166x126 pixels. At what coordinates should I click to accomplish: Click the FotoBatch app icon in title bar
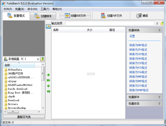[4, 4]
